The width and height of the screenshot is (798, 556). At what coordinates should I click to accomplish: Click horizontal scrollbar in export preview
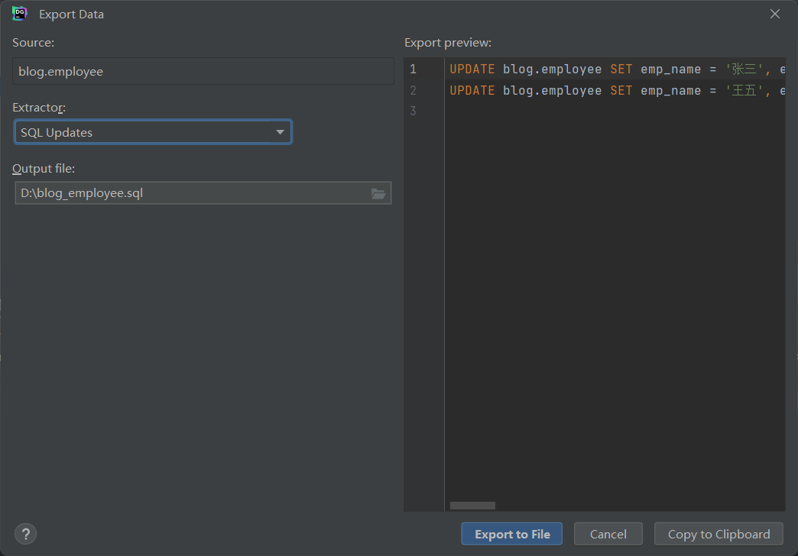click(472, 505)
